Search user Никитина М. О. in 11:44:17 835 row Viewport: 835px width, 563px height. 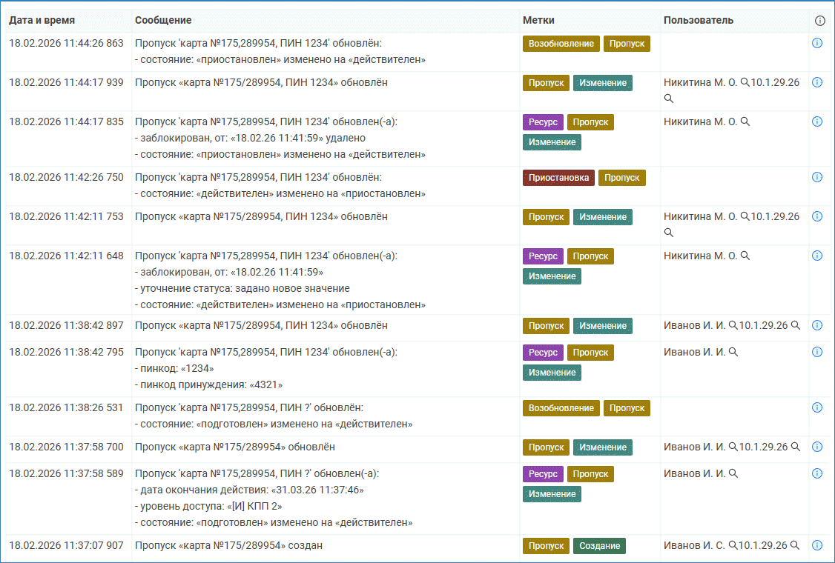(x=745, y=121)
